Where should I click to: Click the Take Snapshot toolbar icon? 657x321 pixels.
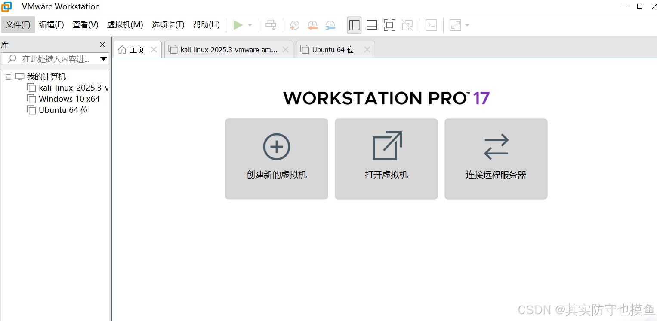tap(294, 25)
